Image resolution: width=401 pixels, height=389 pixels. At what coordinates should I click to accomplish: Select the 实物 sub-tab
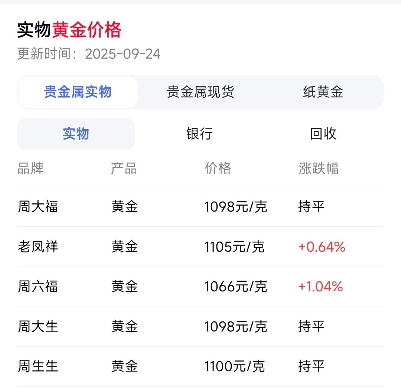[76, 134]
